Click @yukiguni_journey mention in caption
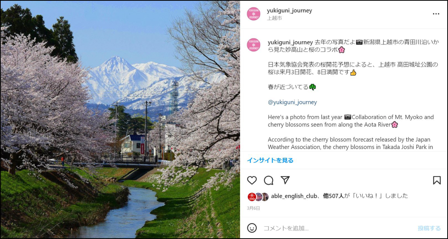448x239 pixels. [x=292, y=102]
